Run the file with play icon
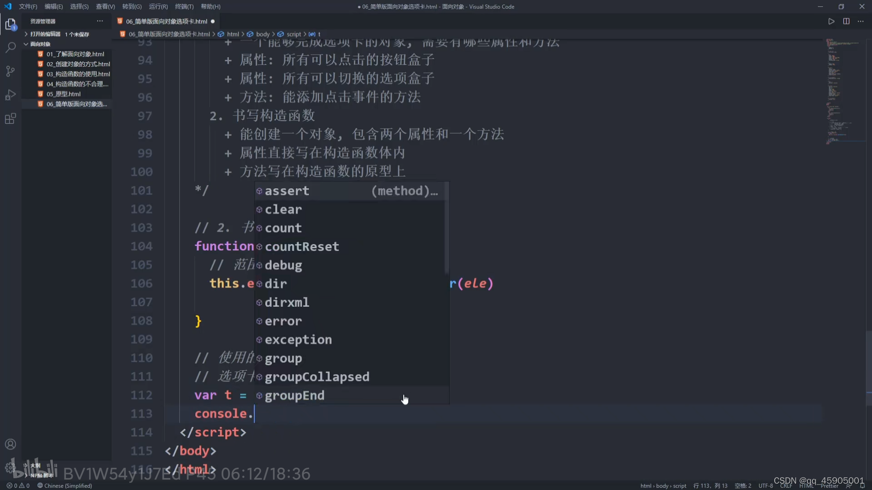The image size is (872, 490). tap(831, 21)
